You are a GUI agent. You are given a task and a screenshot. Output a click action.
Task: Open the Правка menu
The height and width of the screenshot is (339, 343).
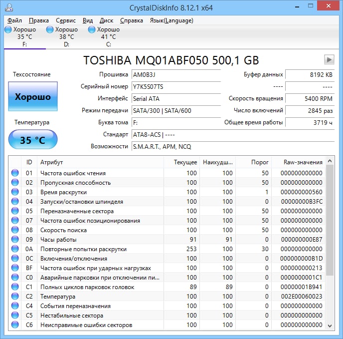point(39,20)
